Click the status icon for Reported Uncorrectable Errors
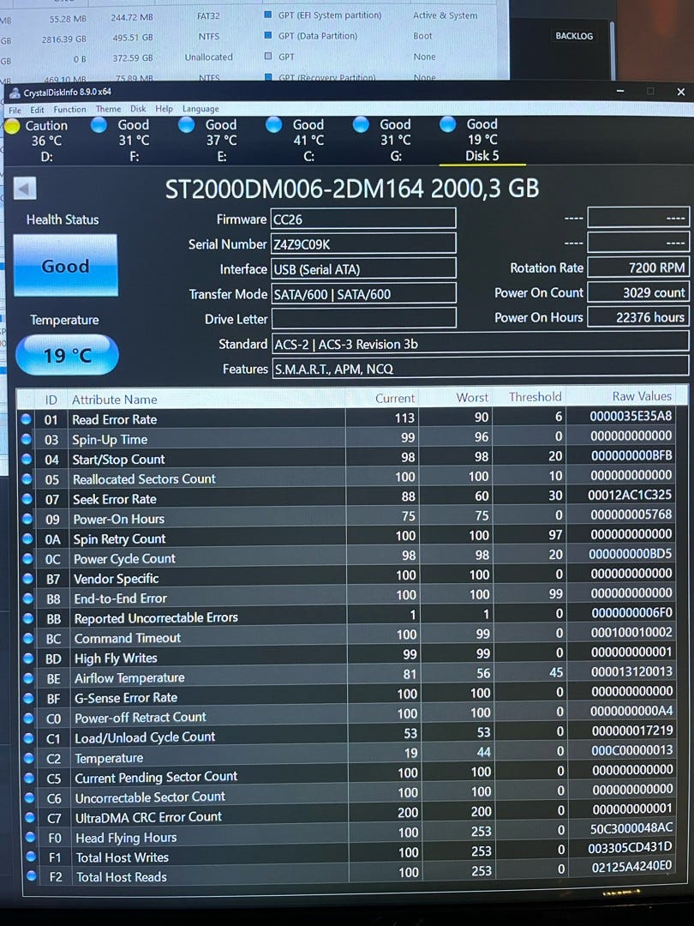 click(27, 618)
